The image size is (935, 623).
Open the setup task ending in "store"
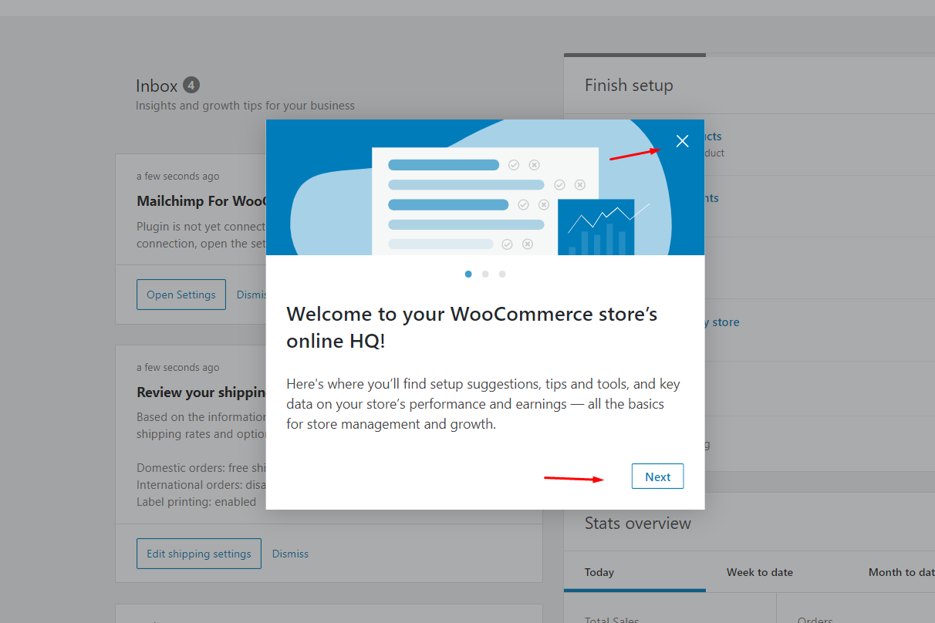[722, 322]
